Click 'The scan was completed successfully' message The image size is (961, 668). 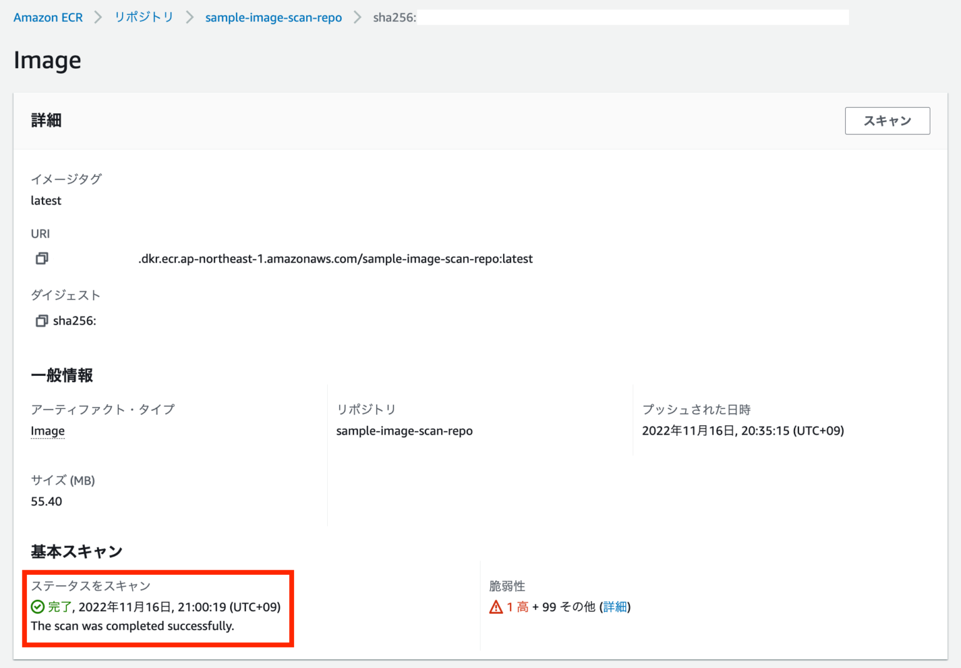132,625
